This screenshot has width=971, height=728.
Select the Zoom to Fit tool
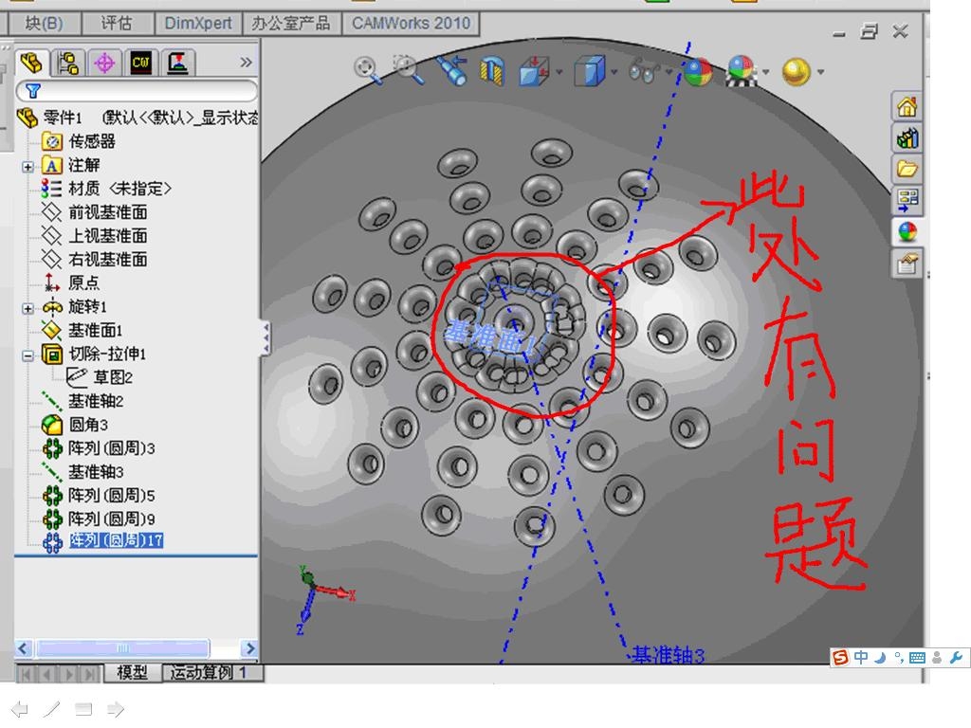[x=367, y=69]
